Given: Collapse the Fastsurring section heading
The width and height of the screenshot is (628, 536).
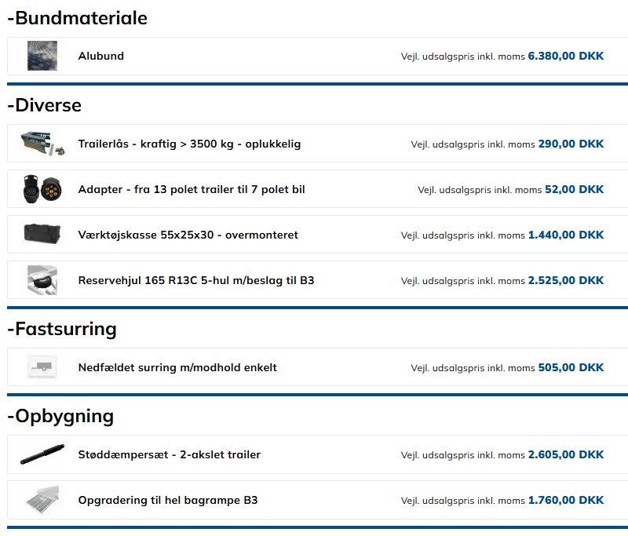Looking at the screenshot, I should click(x=61, y=329).
